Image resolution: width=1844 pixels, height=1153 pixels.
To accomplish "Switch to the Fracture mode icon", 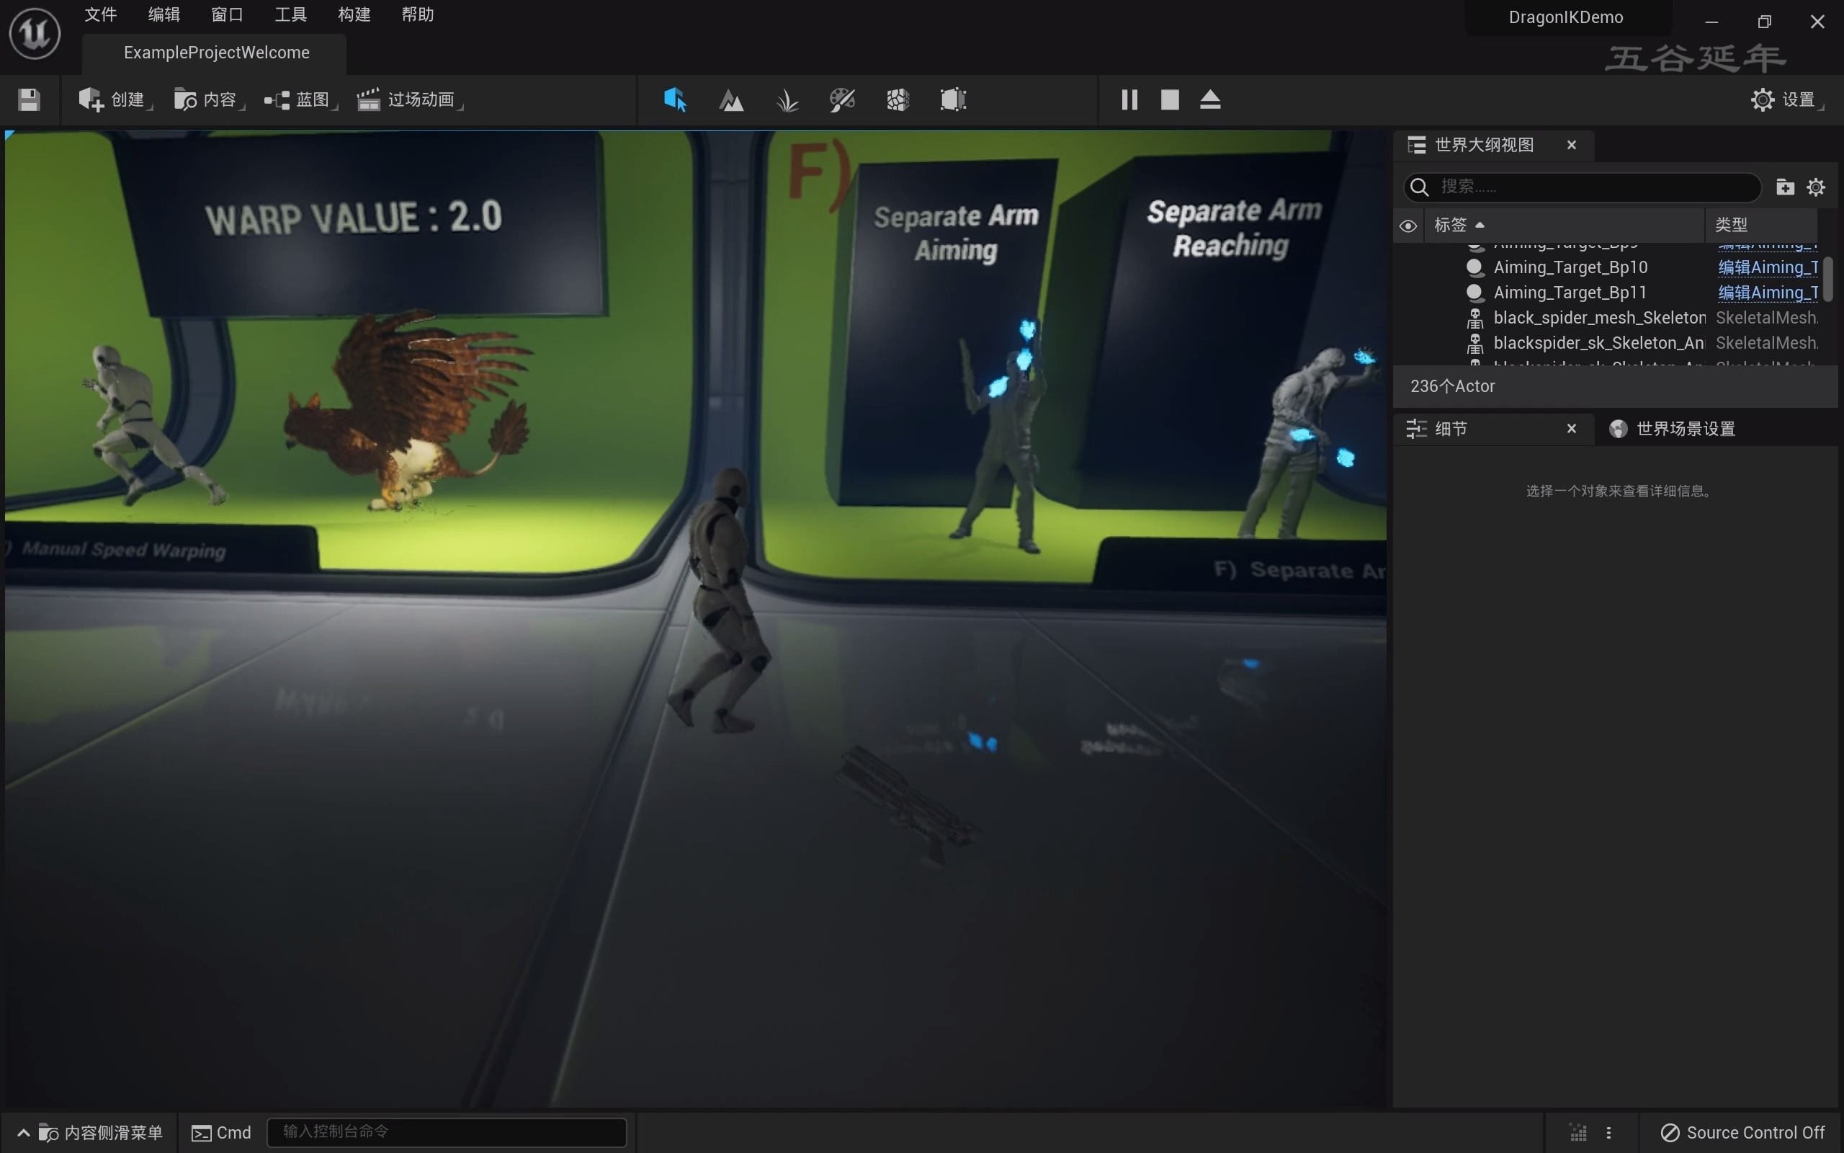I will click(x=898, y=100).
